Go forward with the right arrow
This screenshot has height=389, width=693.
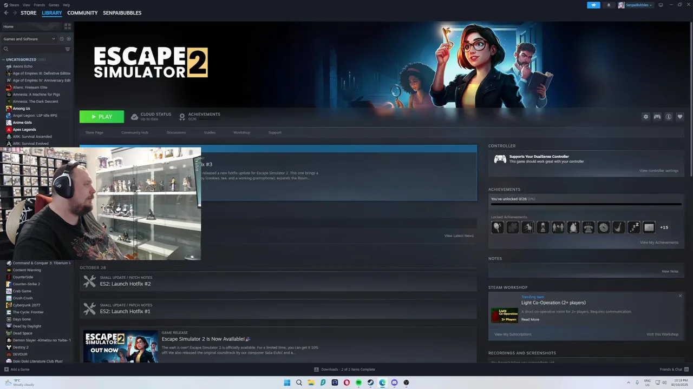[14, 13]
